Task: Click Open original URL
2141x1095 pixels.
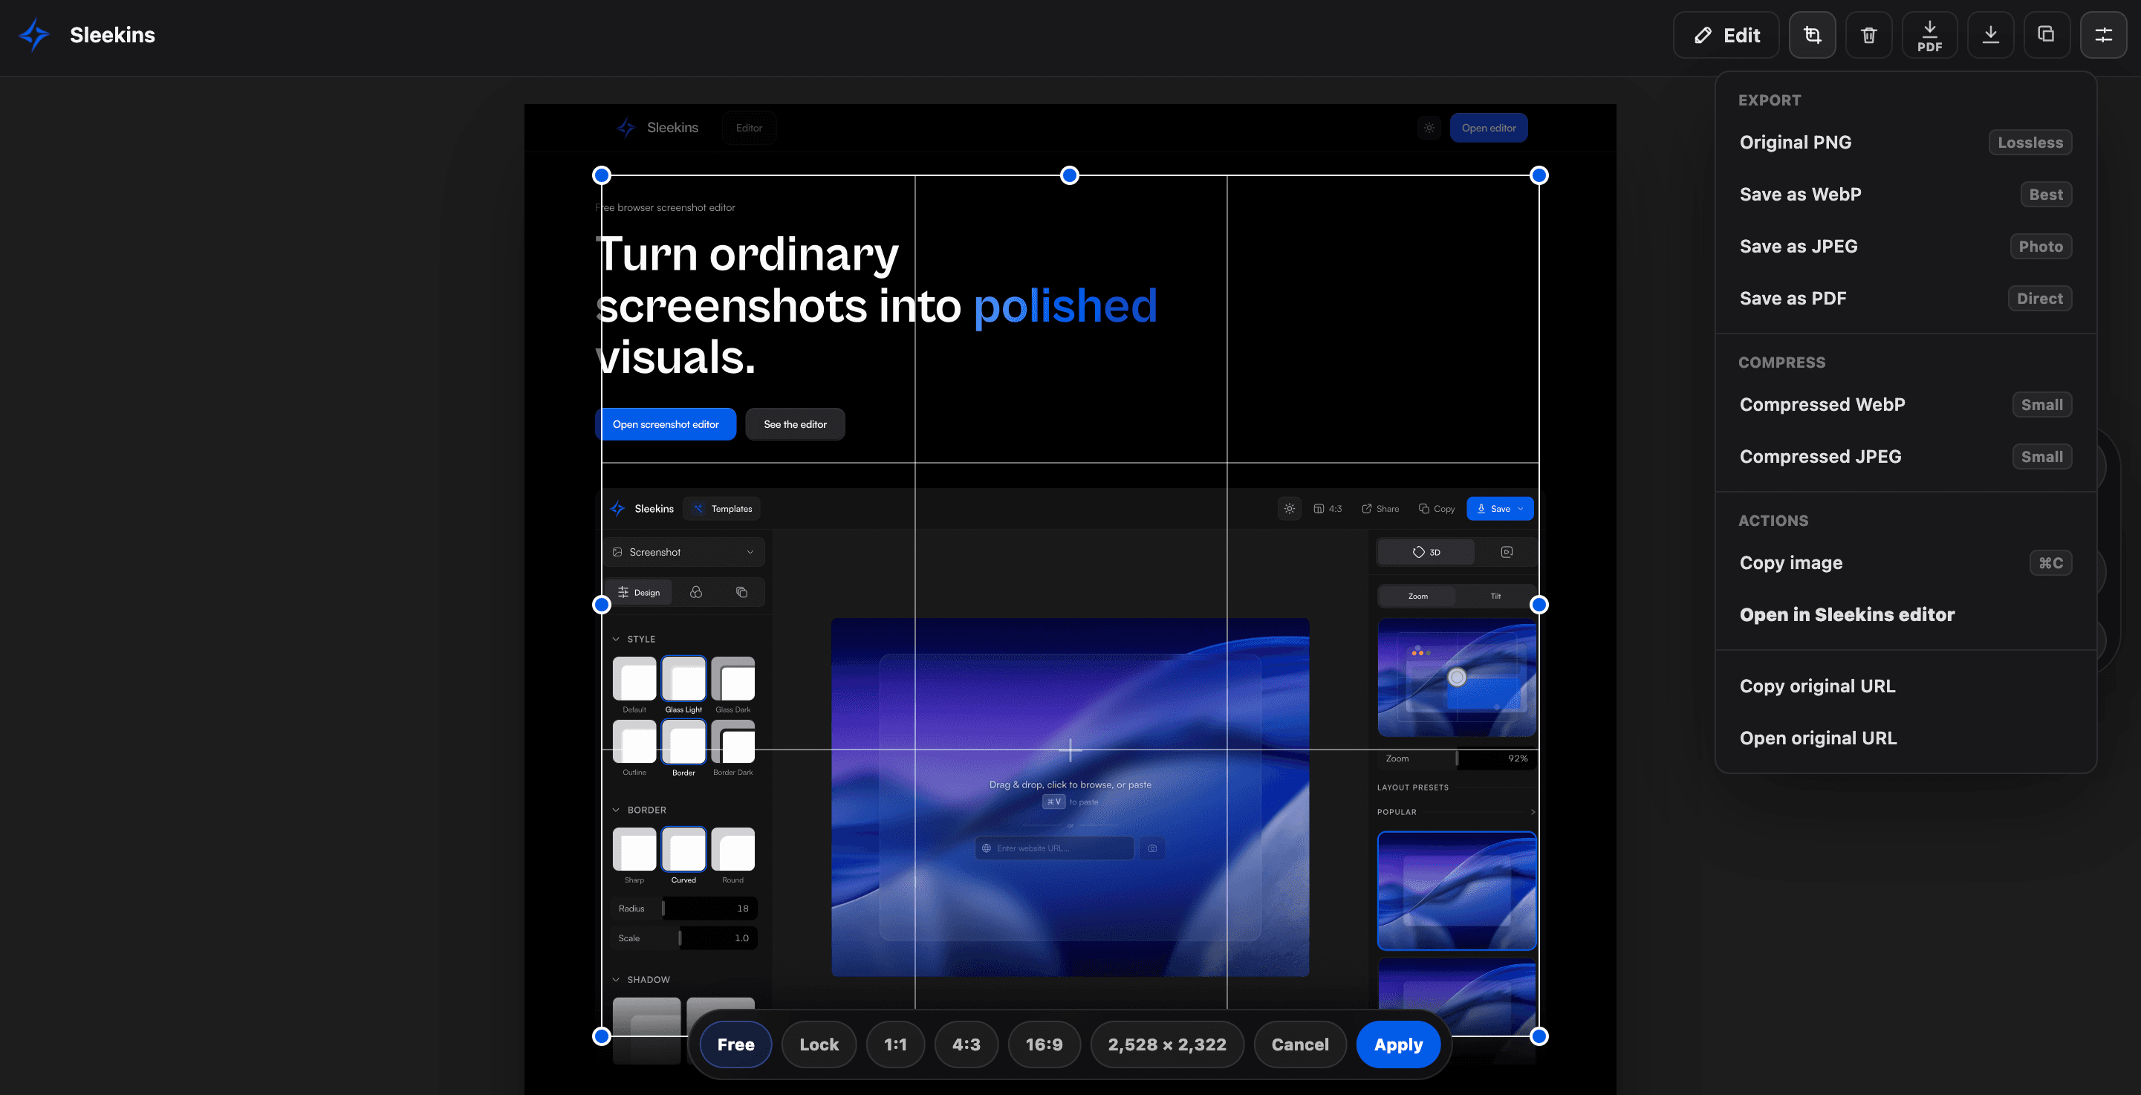Action: point(1905,738)
